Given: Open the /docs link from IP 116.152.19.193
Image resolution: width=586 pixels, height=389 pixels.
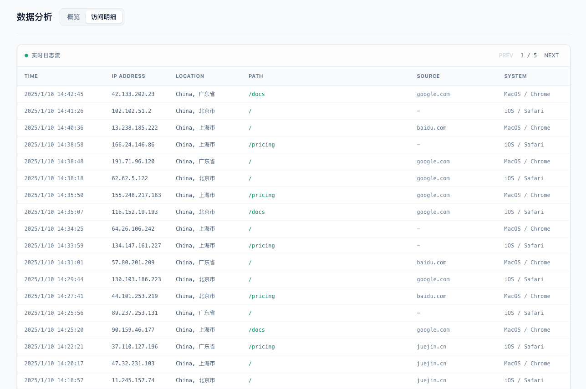Looking at the screenshot, I should coord(256,212).
